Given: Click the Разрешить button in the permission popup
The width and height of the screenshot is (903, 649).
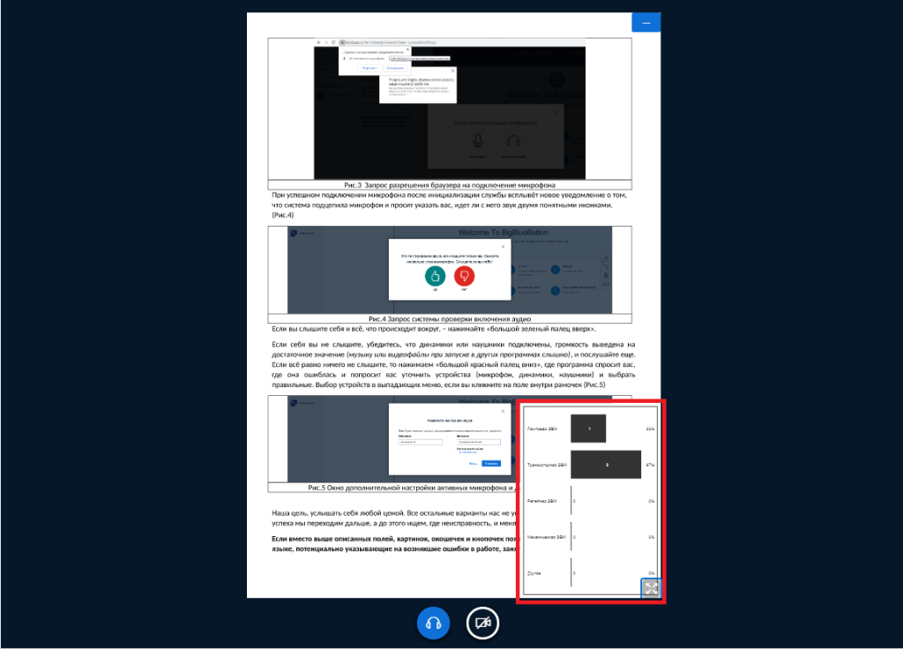Looking at the screenshot, I should click(369, 67).
